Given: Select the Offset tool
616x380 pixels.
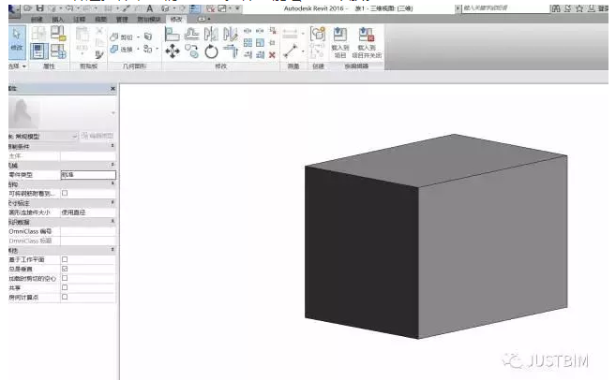Looking at the screenshot, I should point(191,34).
